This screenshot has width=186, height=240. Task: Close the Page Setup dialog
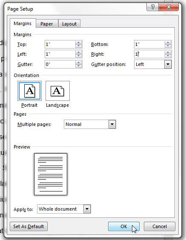(x=169, y=7)
